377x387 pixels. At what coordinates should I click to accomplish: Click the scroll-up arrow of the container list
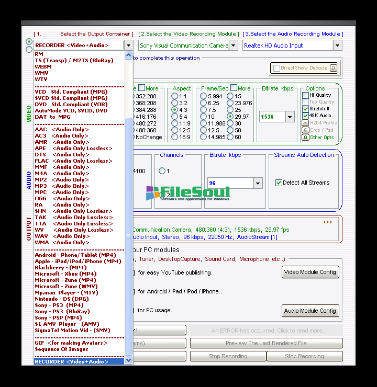pos(129,54)
